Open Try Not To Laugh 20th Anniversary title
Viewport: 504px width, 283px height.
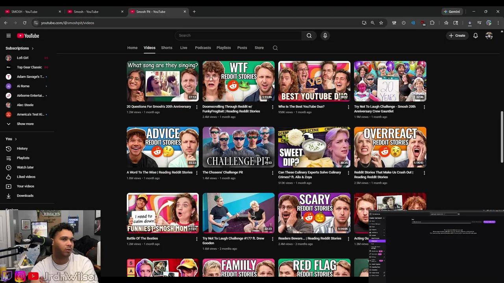(385, 109)
